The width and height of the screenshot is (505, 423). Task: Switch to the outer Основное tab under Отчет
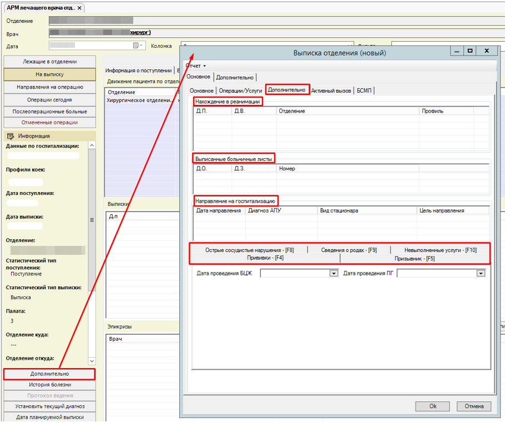[x=199, y=77]
